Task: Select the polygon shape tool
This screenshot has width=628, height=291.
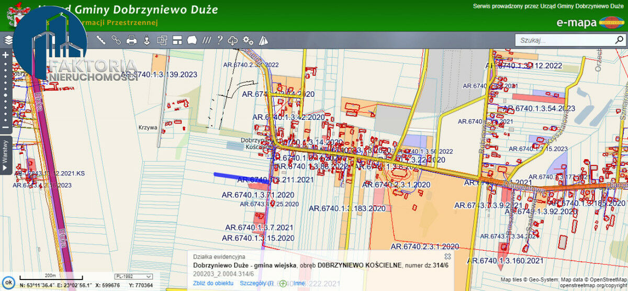Action: [x=192, y=40]
